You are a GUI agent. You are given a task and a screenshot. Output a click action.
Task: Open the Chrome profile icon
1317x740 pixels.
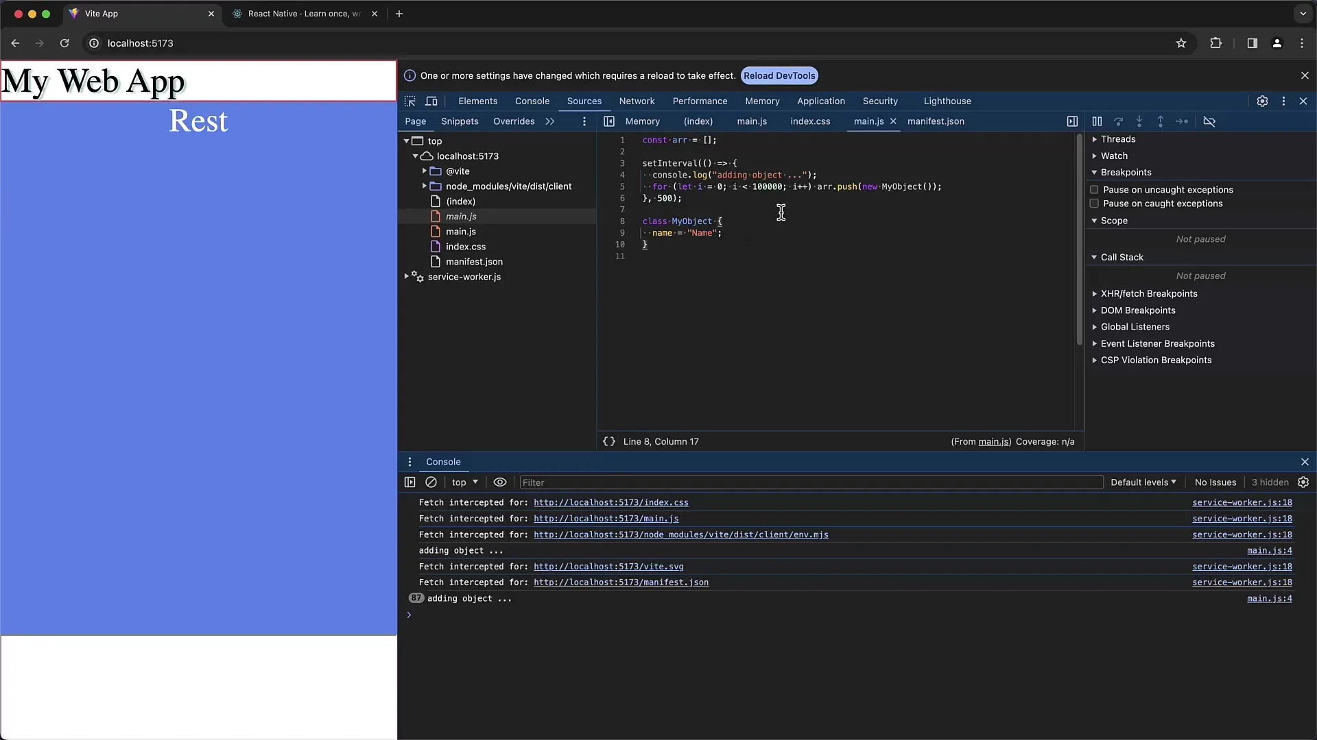tap(1277, 43)
